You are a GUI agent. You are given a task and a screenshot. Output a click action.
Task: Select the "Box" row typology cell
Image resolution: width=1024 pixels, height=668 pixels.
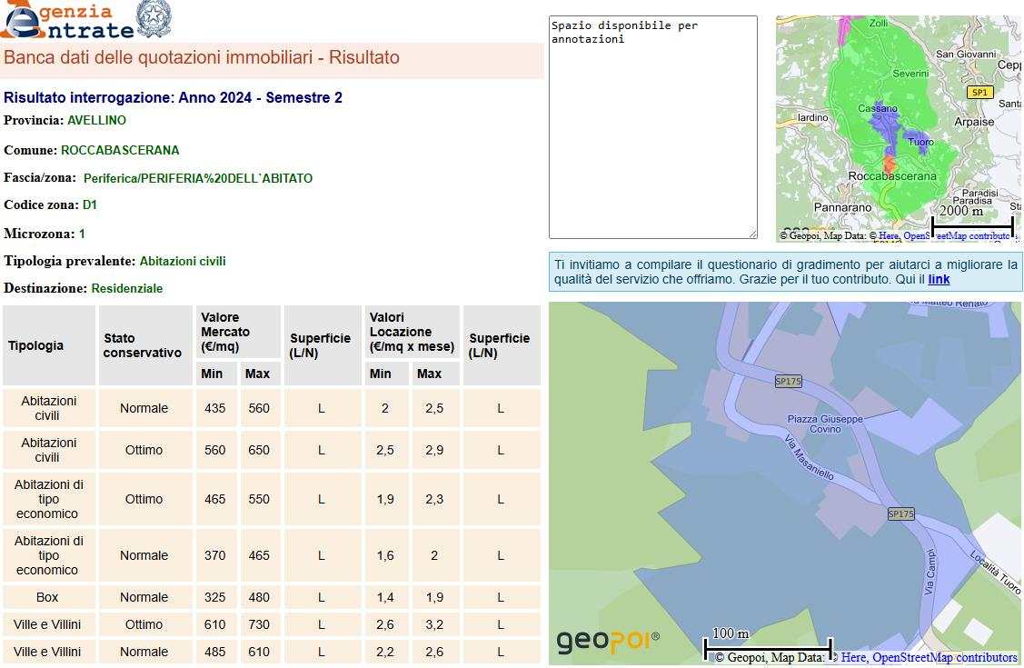[x=47, y=597]
